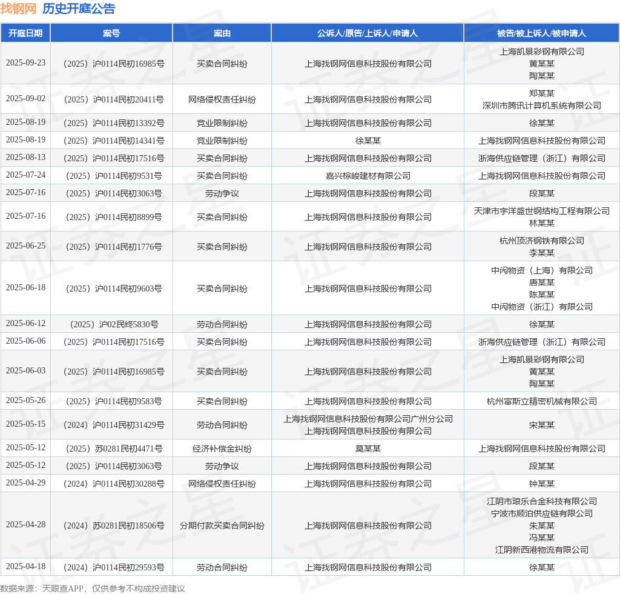Screen dimensions: 620x594
Task: Click the 分期付款买卖合同纠纷 cause cell
Action: (222, 526)
